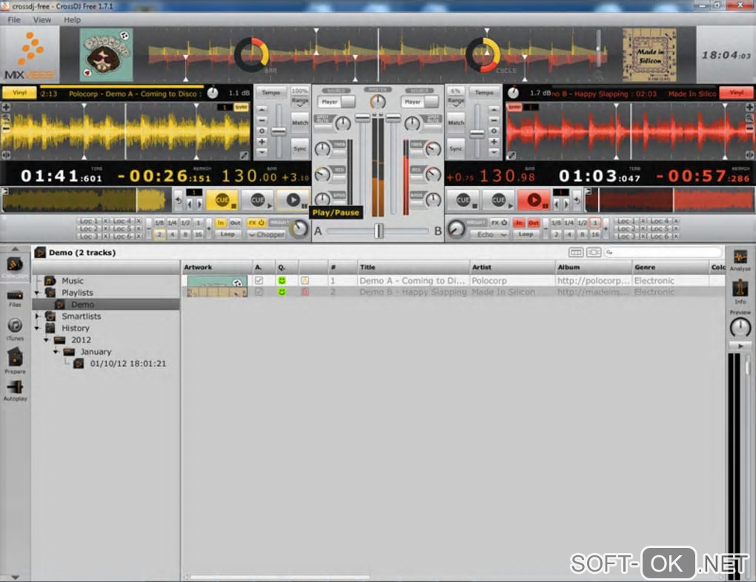Open deck B tempo Range dropdown

(456, 102)
